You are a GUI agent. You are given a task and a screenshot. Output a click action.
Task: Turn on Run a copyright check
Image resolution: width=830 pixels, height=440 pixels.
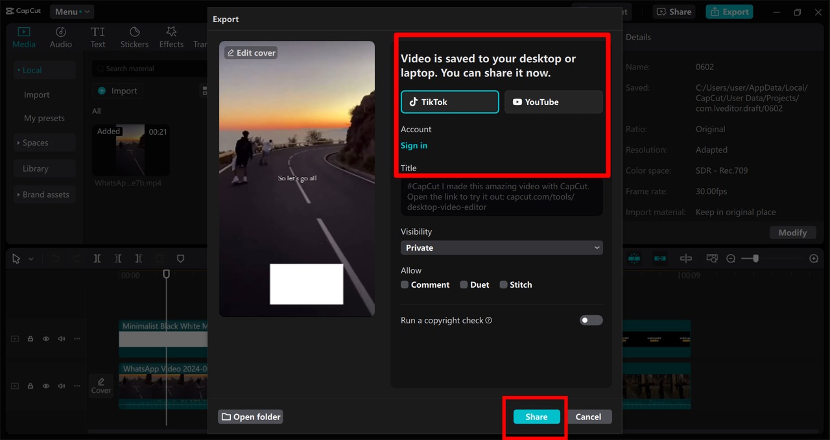coord(591,320)
